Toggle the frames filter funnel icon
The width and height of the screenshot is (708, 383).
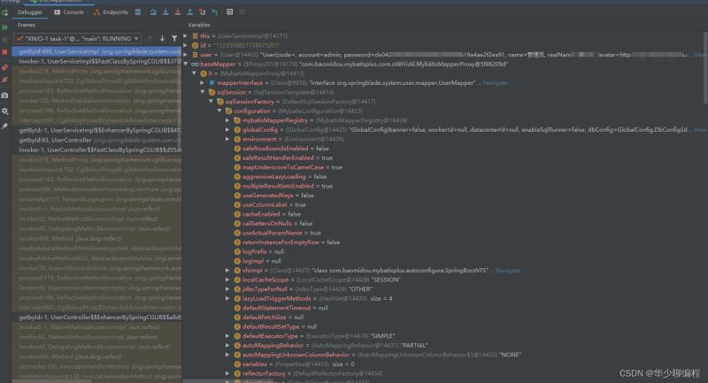(174, 39)
